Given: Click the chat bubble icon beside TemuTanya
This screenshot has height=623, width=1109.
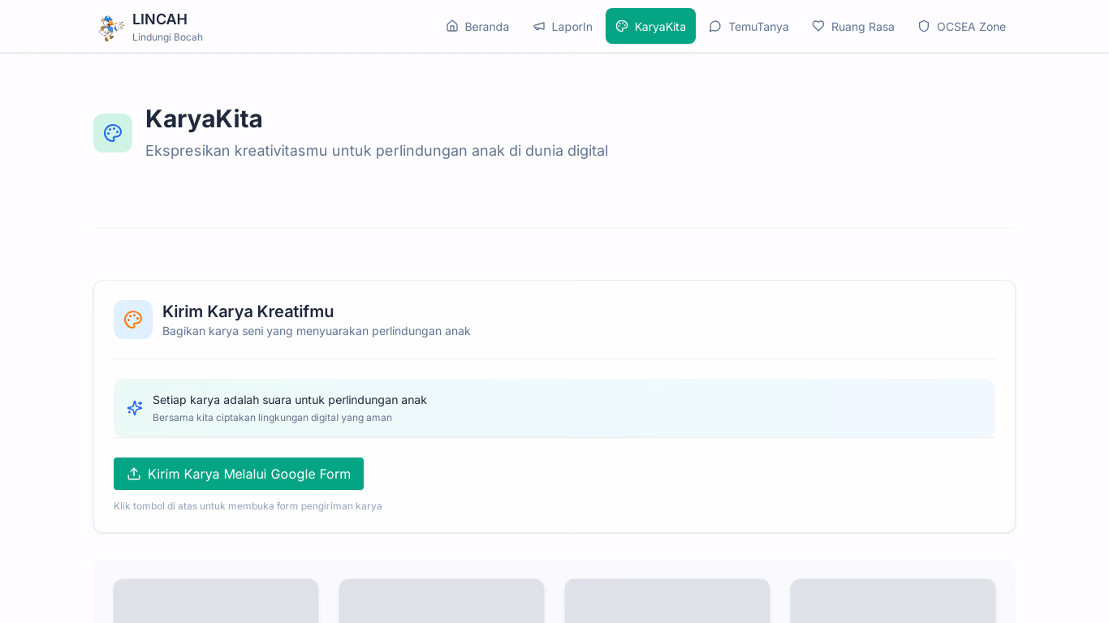Looking at the screenshot, I should (715, 26).
